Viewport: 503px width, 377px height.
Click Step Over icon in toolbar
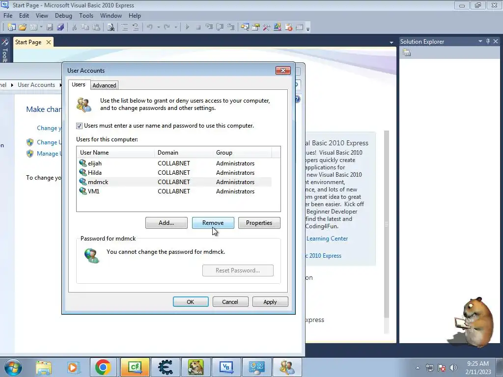click(220, 27)
